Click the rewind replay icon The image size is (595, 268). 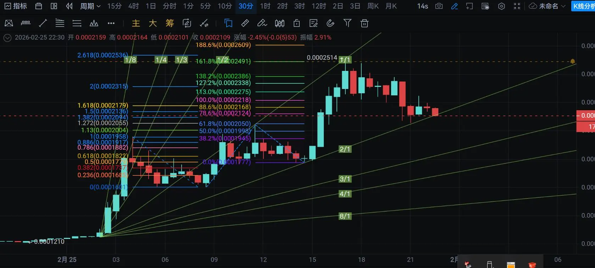(69, 6)
